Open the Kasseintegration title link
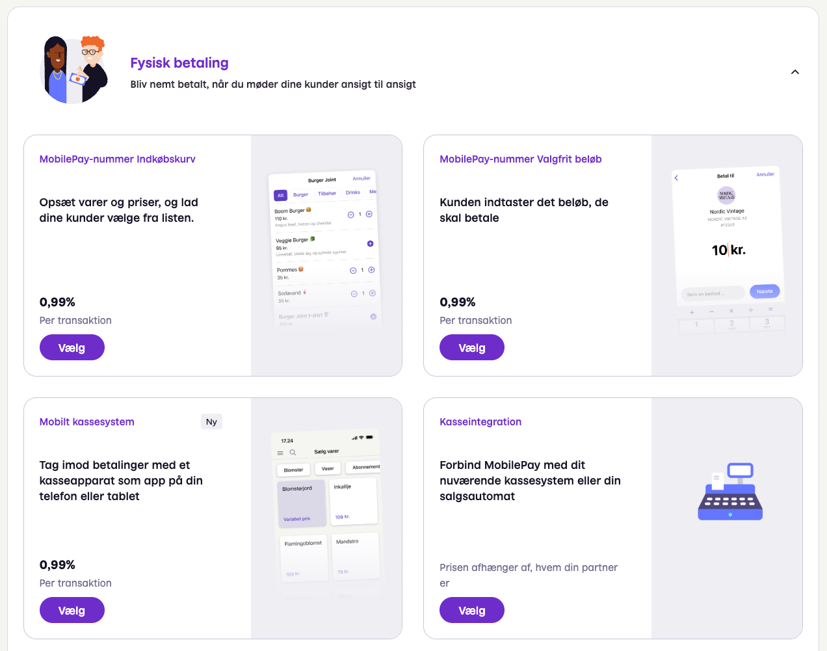Viewport: 827px width, 651px height. [x=480, y=422]
